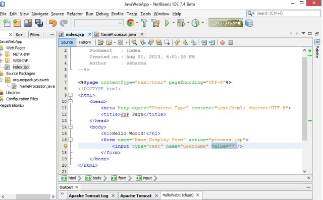This screenshot has height=200, width=323.
Task: Open the empty configuration combo box
Action: [x=99, y=23]
